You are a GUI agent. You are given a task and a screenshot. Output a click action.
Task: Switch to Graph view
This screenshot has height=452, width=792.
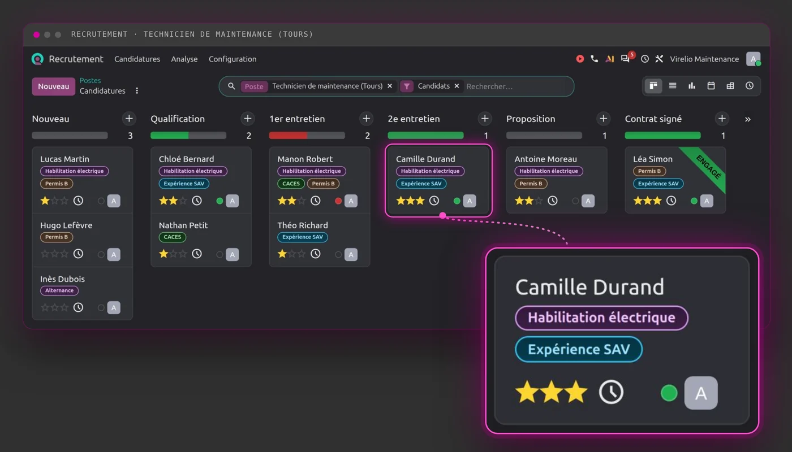coord(692,86)
